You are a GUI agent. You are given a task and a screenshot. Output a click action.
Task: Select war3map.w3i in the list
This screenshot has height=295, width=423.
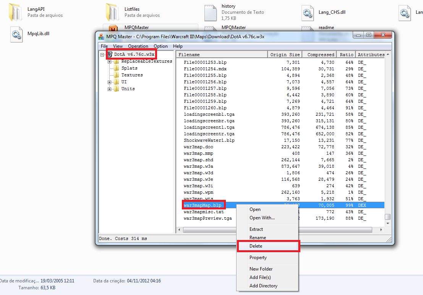tap(198, 186)
